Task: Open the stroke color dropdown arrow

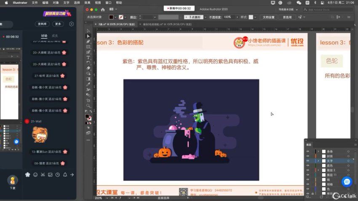Action: (x=126, y=17)
